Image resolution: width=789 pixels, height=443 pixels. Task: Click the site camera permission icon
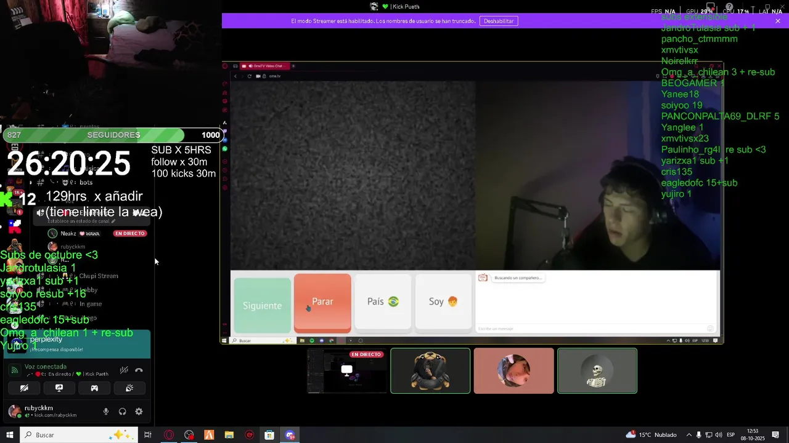[258, 76]
